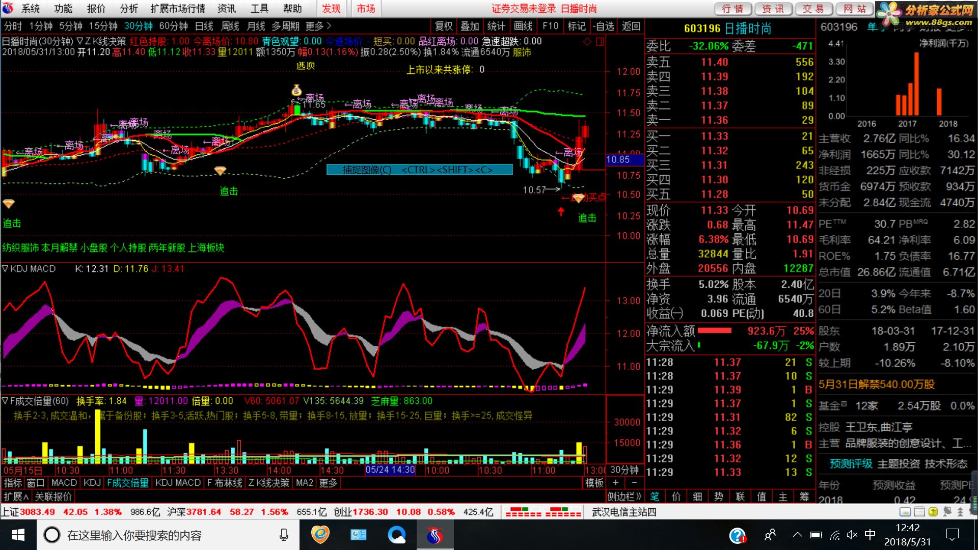The width and height of the screenshot is (978, 550).
Task: Open the Windows notification center icon
Action: 952,535
